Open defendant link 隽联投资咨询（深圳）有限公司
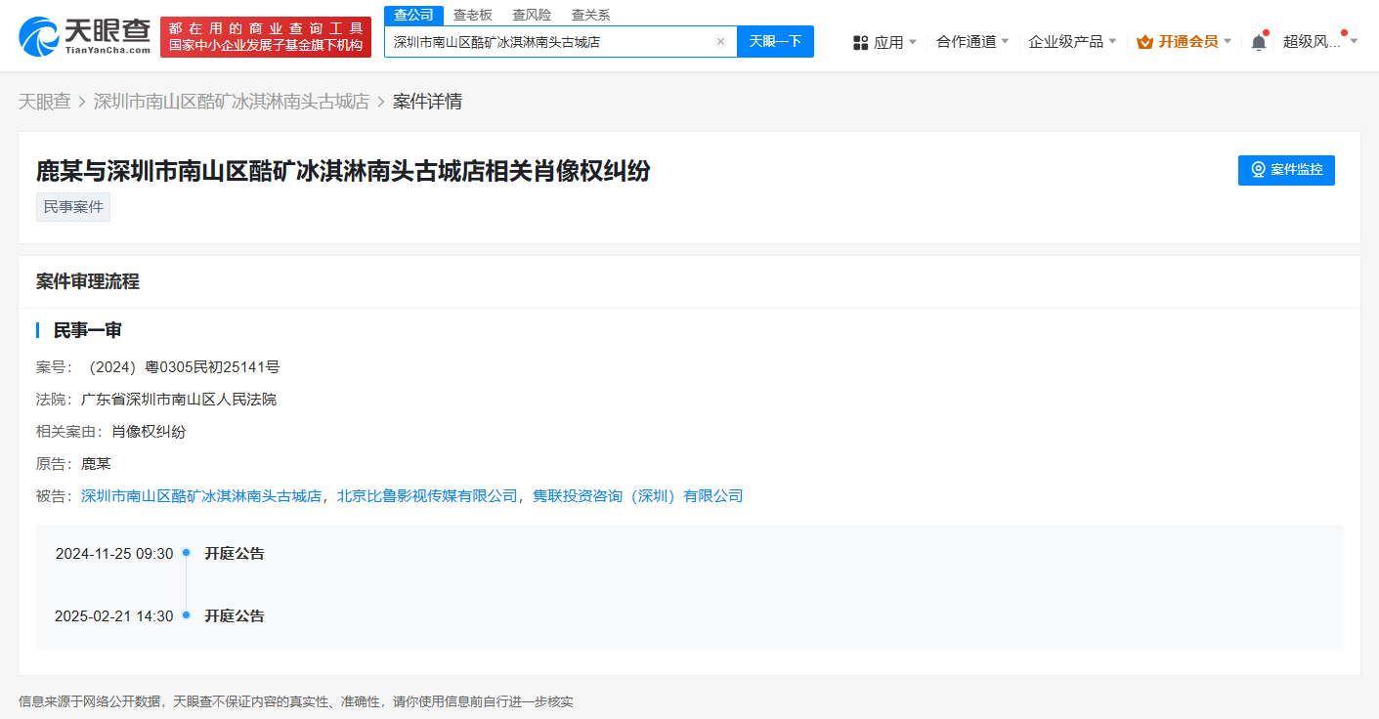The height and width of the screenshot is (719, 1379). 637,496
